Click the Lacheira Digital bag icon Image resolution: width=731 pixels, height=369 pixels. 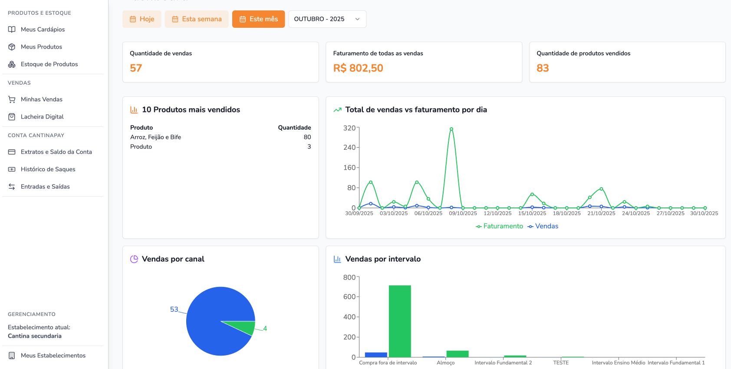[12, 117]
